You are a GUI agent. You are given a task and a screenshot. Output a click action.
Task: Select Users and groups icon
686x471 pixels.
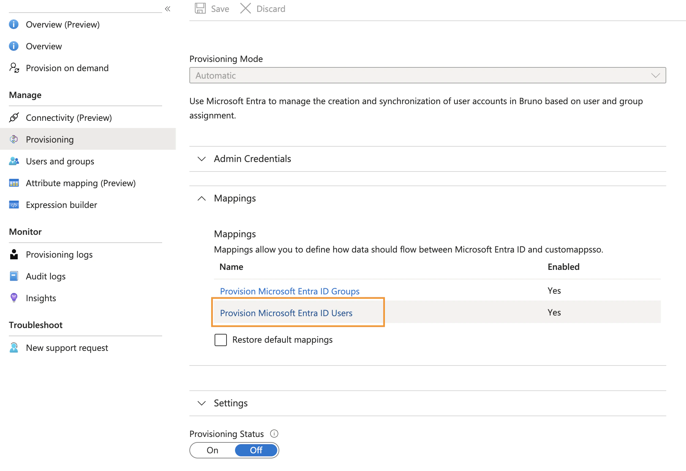(x=14, y=161)
